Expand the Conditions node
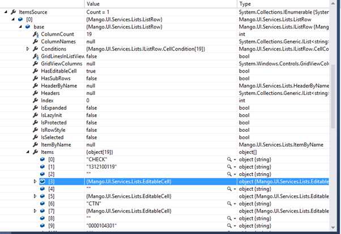This screenshot has height=234, width=341. 28,49
